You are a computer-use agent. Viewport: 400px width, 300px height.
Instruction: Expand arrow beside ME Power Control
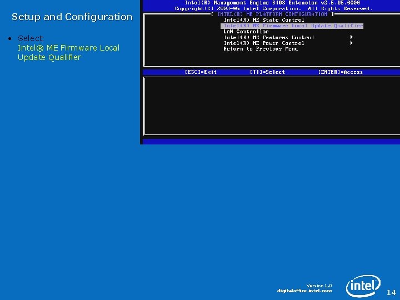[352, 43]
